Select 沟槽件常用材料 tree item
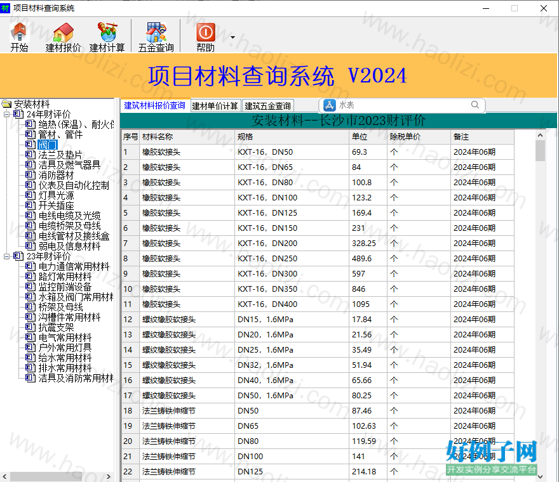 pos(69,317)
